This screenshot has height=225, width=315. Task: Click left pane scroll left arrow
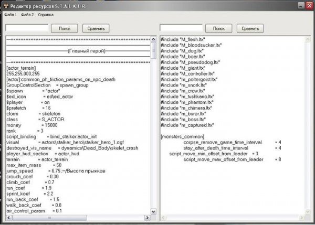tap(9, 218)
